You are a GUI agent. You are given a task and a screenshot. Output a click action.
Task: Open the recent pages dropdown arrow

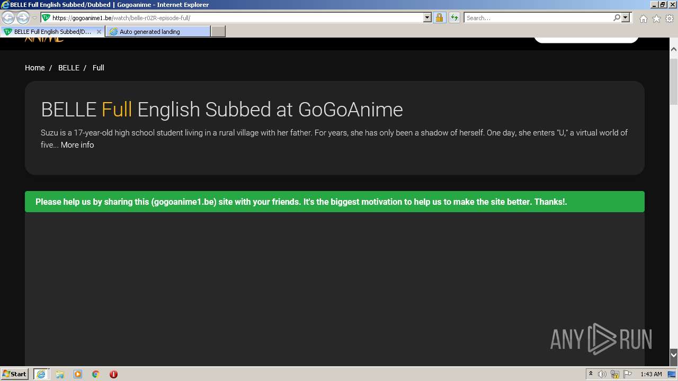coord(34,18)
